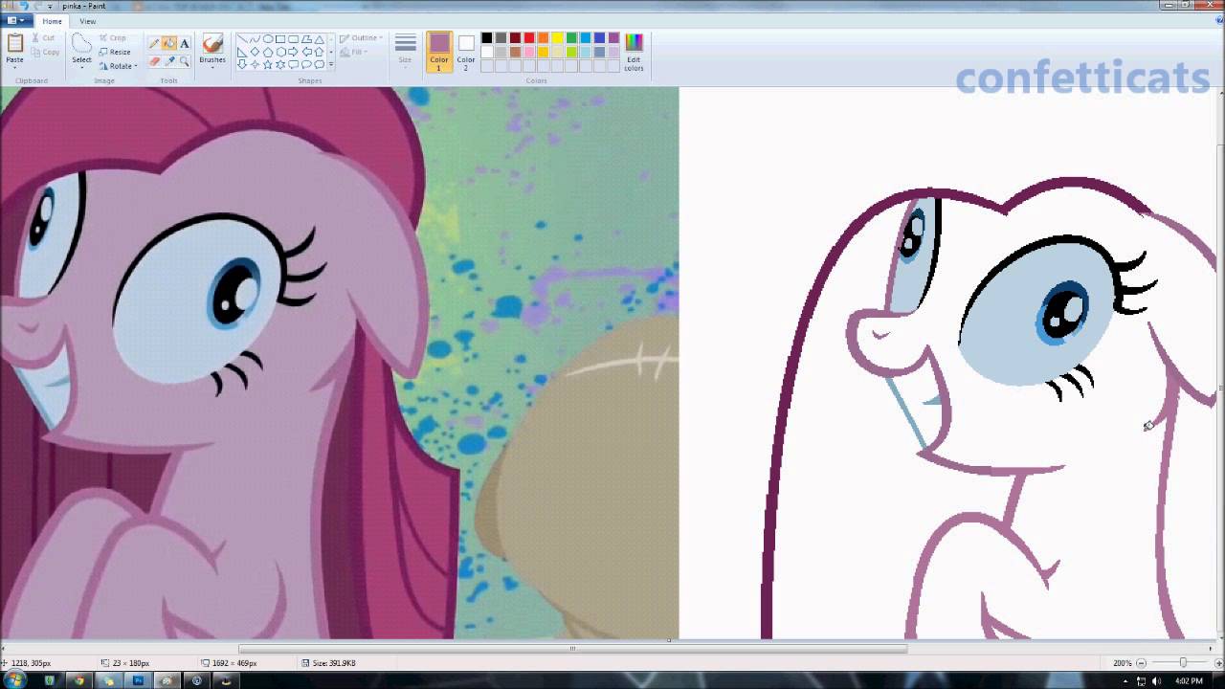Click Undo in the quick access toolbar
Screen dimensions: 1225x689
click(x=24, y=6)
